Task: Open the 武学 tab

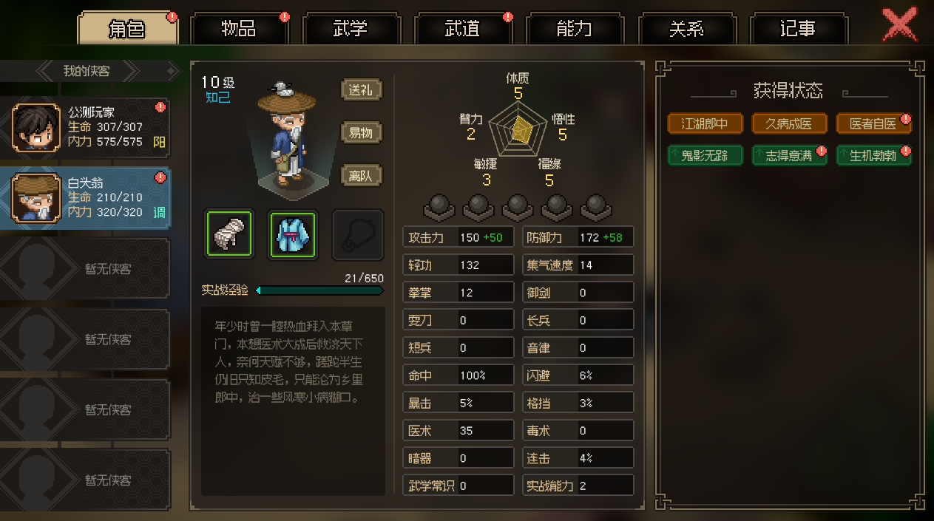Action: click(x=351, y=29)
